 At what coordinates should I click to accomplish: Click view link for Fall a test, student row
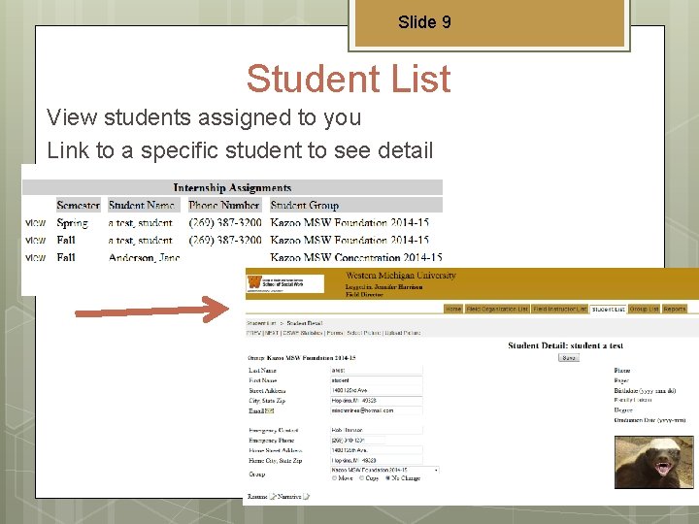coord(36,241)
